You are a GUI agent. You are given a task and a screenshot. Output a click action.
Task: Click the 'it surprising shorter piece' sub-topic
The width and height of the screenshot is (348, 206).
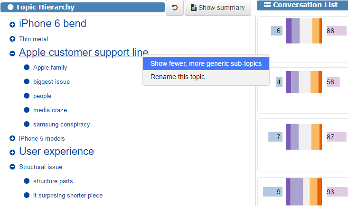(67, 196)
